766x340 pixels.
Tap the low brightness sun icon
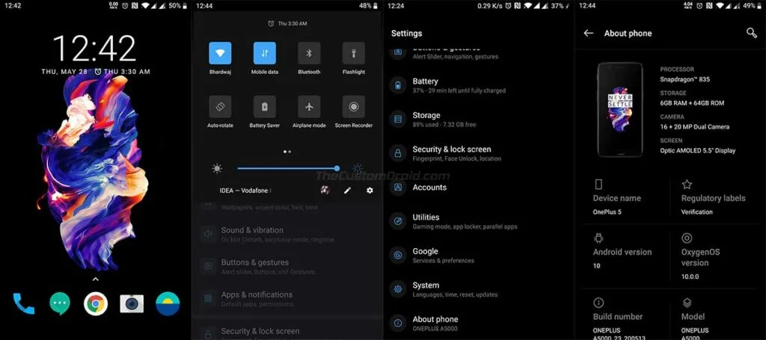coord(217,169)
